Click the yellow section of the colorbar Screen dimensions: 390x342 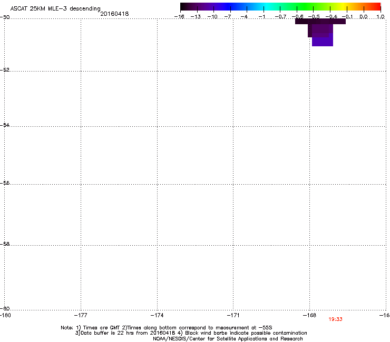coord(343,7)
